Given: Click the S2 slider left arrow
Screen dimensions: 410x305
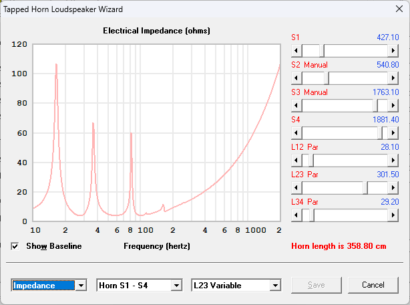Looking at the screenshot, I should coord(296,78).
